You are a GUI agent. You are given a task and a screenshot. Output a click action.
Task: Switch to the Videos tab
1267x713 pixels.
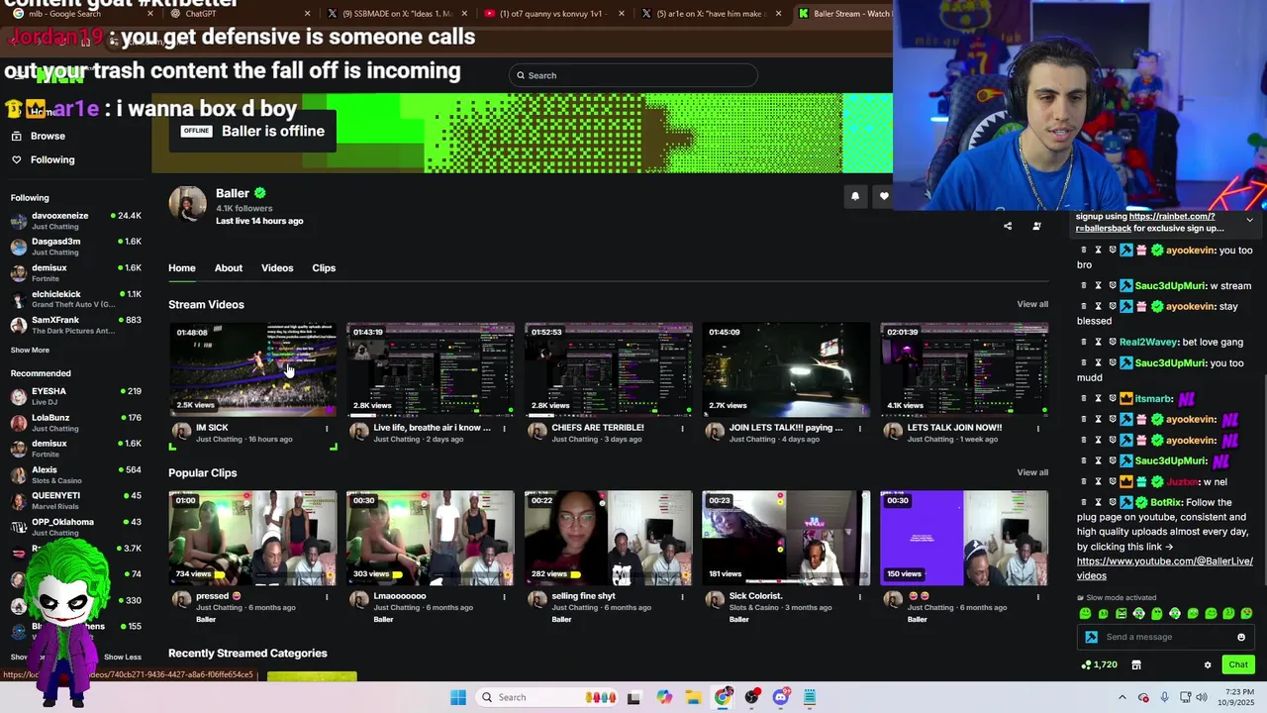277,268
